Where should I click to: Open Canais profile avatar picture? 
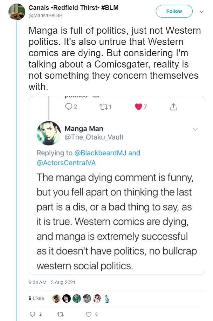17,12
